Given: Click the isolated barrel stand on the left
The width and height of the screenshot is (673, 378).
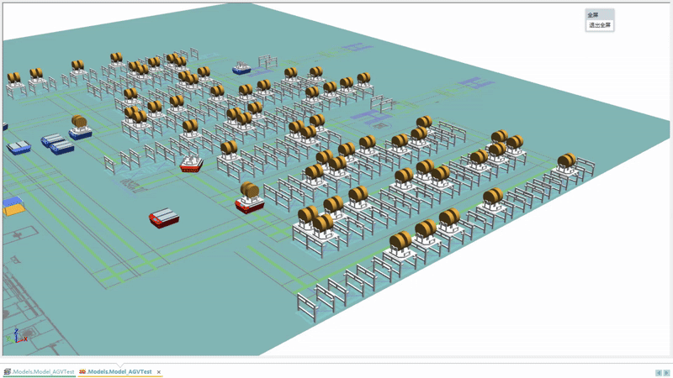Looking at the screenshot, I should [80, 126].
